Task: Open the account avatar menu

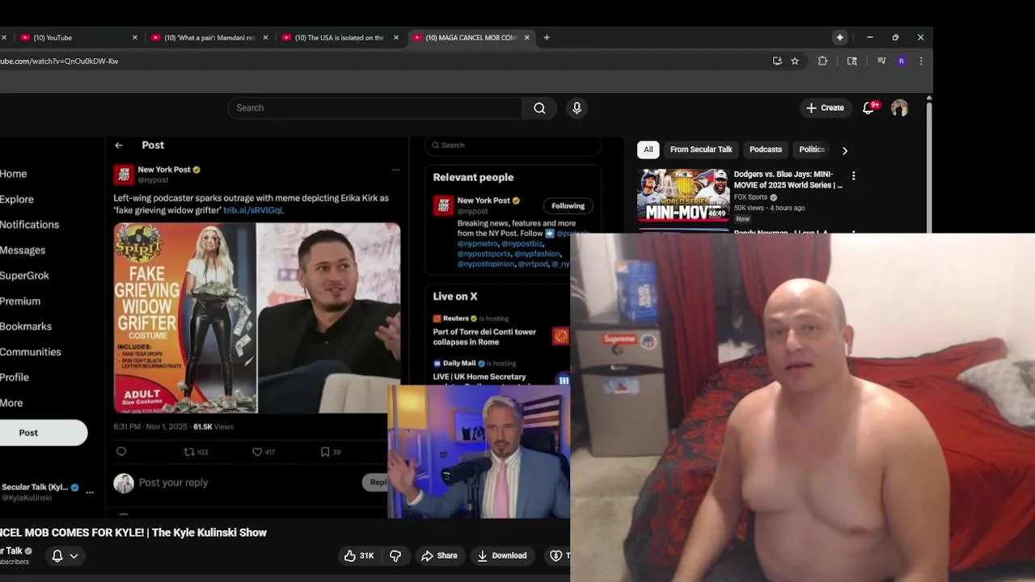Action: point(899,108)
